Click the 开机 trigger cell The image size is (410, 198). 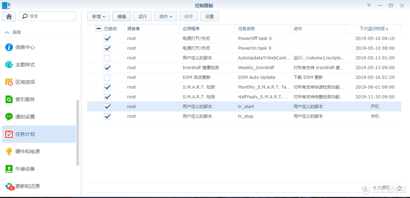[375, 106]
